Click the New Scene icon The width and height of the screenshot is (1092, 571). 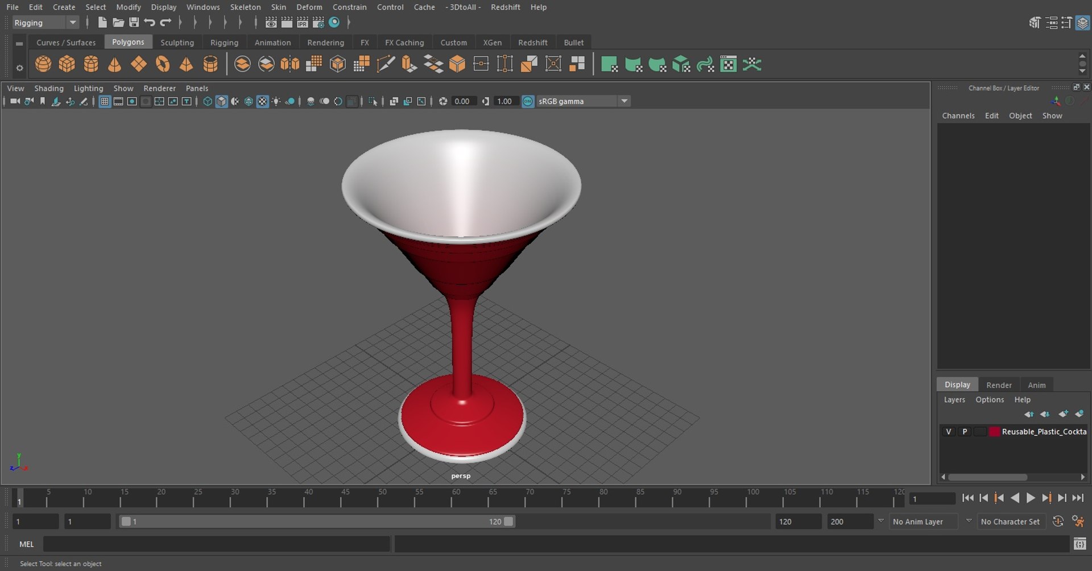[102, 22]
